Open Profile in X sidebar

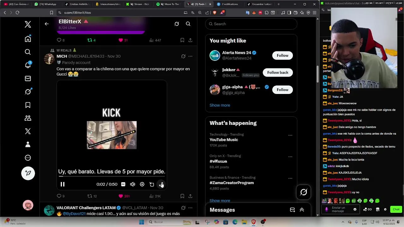[x=28, y=145]
